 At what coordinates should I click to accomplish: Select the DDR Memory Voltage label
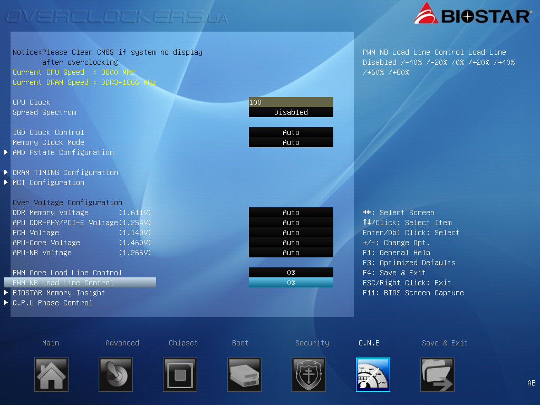(x=51, y=213)
